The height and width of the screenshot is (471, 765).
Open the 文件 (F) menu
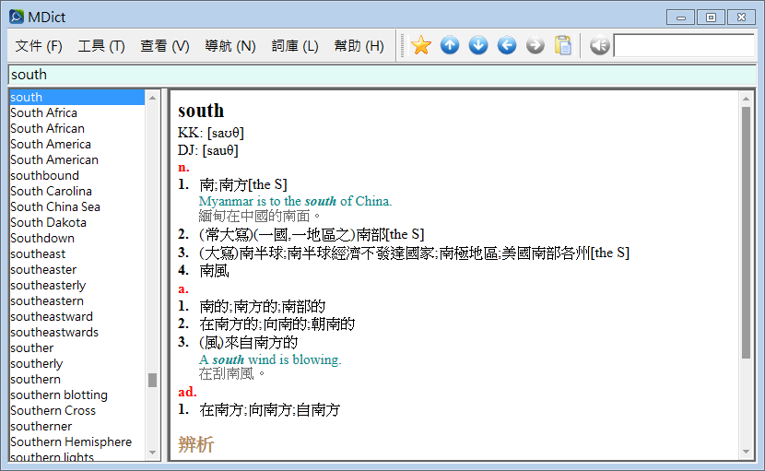point(39,46)
